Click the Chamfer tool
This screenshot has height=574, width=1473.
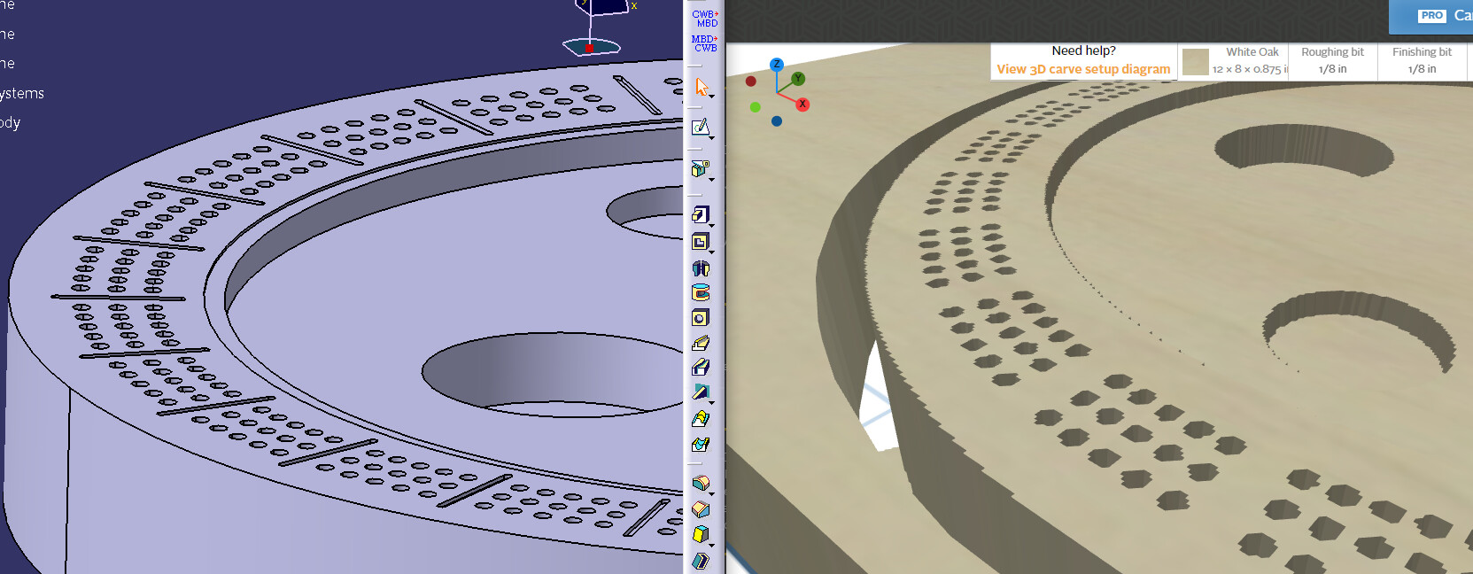pos(701,509)
